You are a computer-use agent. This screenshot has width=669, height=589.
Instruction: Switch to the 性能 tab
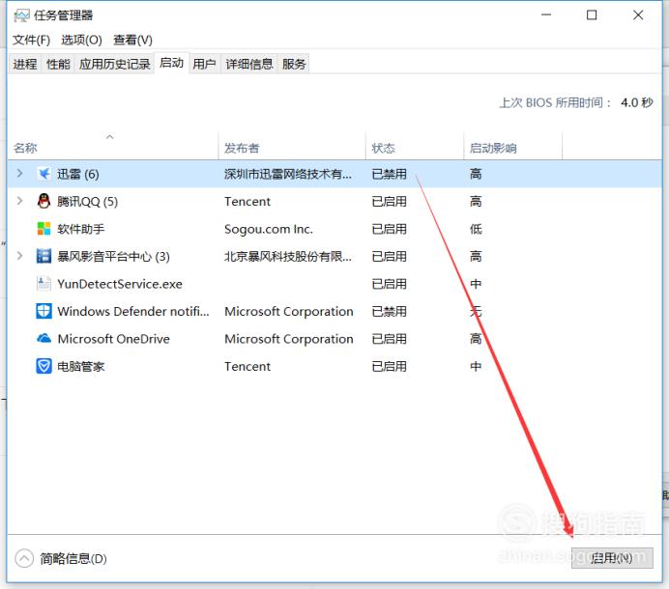pos(58,64)
